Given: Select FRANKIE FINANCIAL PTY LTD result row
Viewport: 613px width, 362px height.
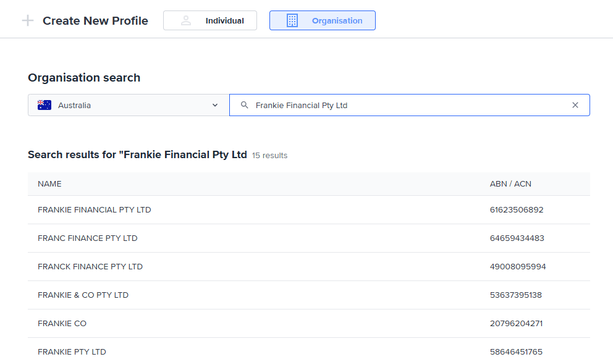Looking at the screenshot, I should 95,209.
